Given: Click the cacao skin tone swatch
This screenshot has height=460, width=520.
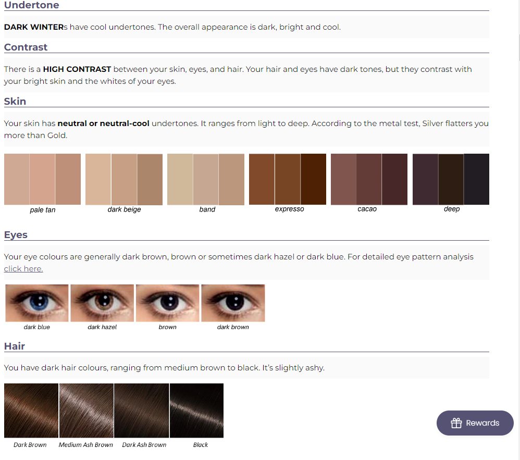Looking at the screenshot, I should [369, 179].
